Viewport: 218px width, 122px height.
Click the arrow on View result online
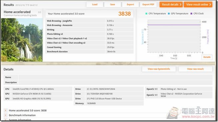pos(210,5)
